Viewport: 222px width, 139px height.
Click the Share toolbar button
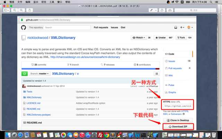pyautogui.click(x=29, y=10)
